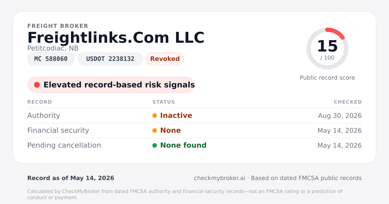Screen dimensions: 389x204
Task: Click the Revoked status badge
Action: point(165,59)
